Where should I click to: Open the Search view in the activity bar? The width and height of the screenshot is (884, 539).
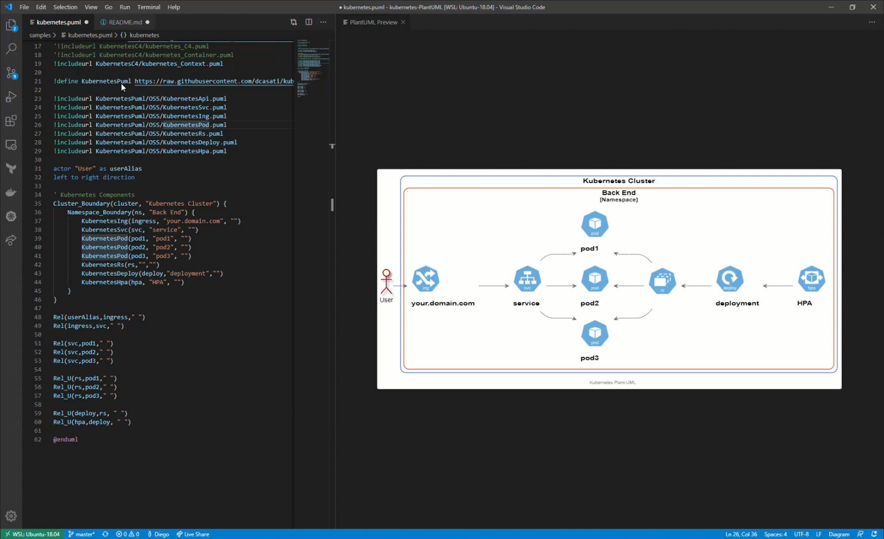tap(11, 48)
